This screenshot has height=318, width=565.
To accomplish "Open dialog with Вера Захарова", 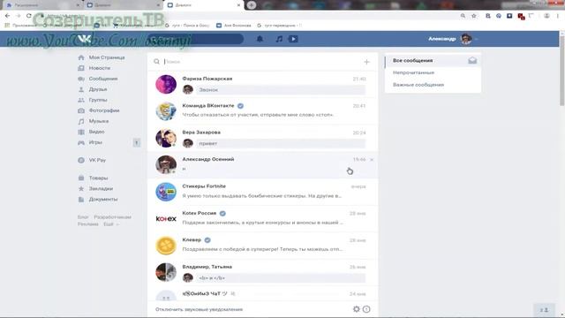I will click(x=262, y=138).
